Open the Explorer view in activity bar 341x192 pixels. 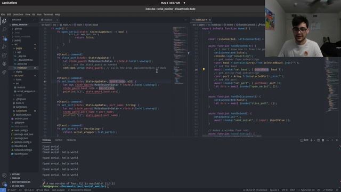coord(4,21)
